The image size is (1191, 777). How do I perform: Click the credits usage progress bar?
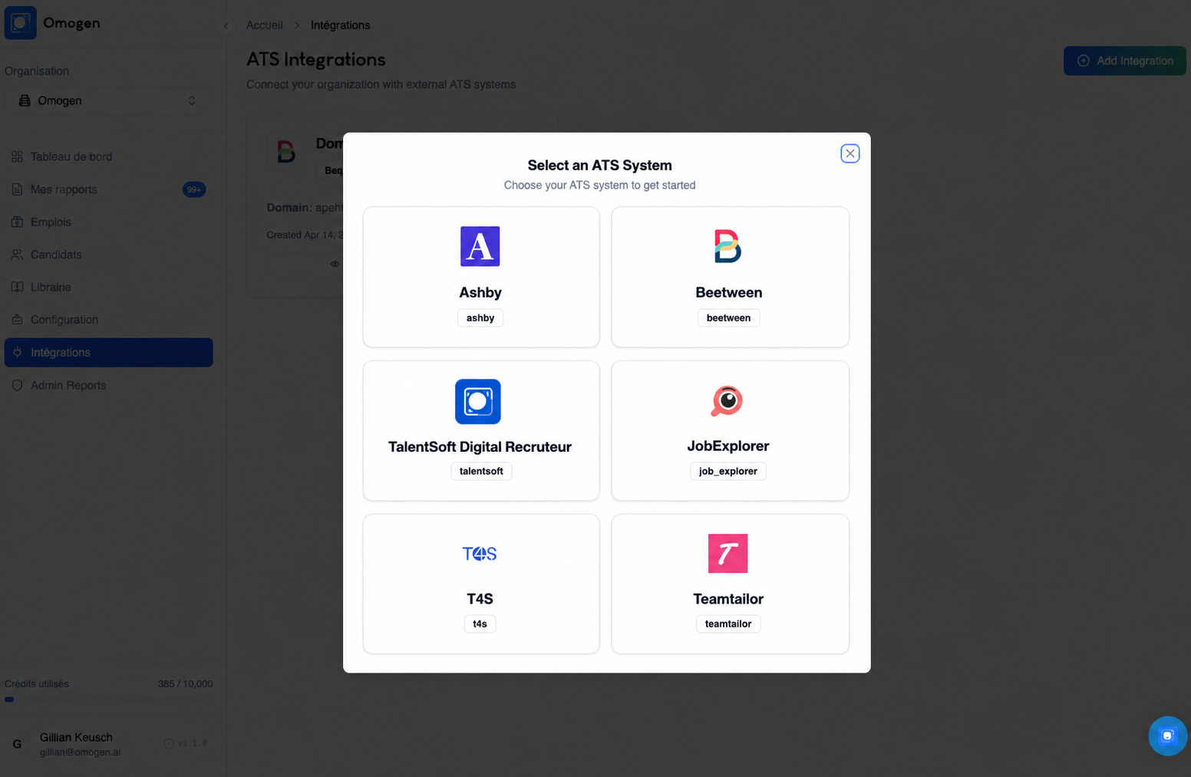tap(108, 700)
